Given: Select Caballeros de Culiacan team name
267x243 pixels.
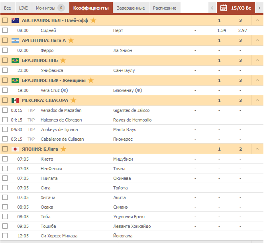Looking at the screenshot, I should (x=62, y=139).
